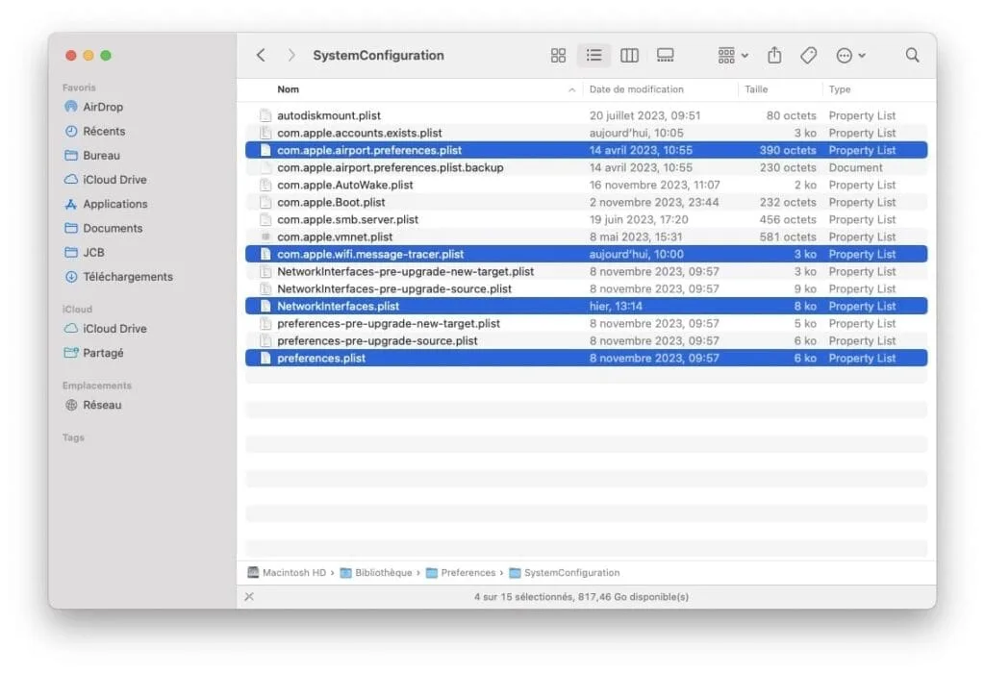This screenshot has height=673, width=985.
Task: Open the grouping options dropdown
Action: point(730,55)
